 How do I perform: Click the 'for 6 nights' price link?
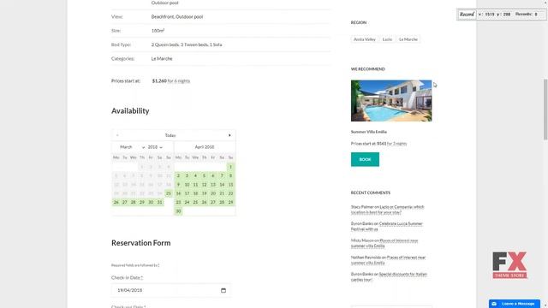179,81
